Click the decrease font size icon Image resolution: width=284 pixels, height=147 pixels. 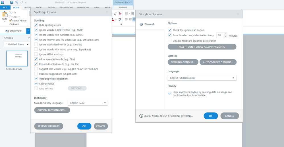(x=115, y=14)
